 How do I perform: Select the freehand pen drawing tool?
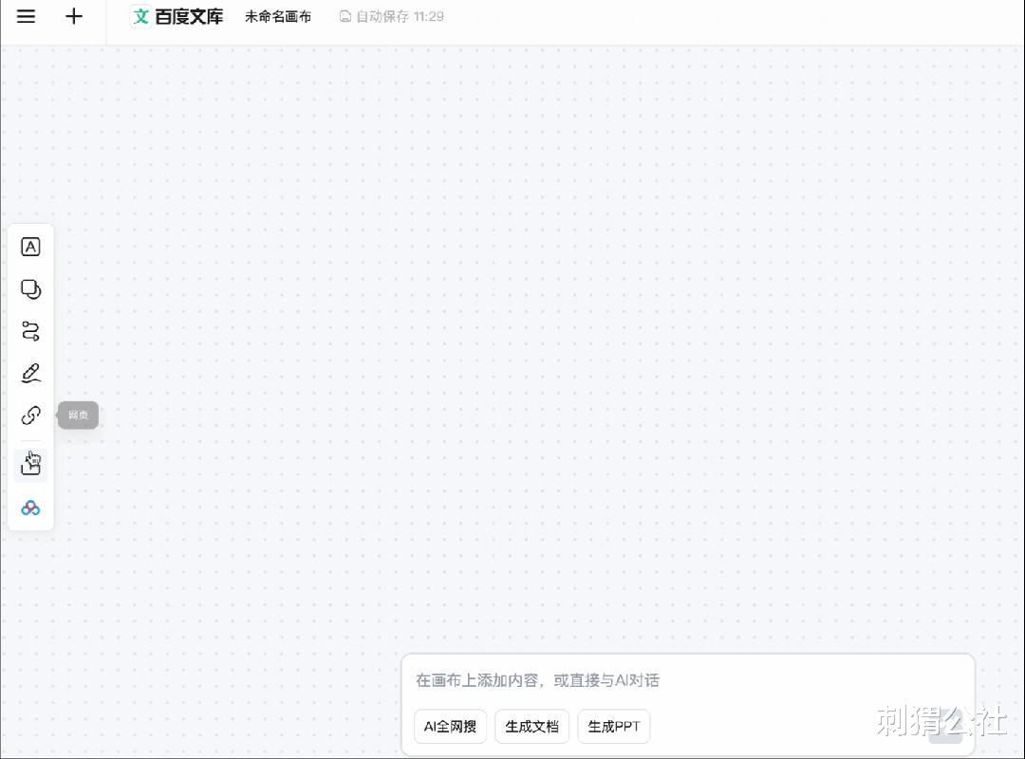[30, 373]
